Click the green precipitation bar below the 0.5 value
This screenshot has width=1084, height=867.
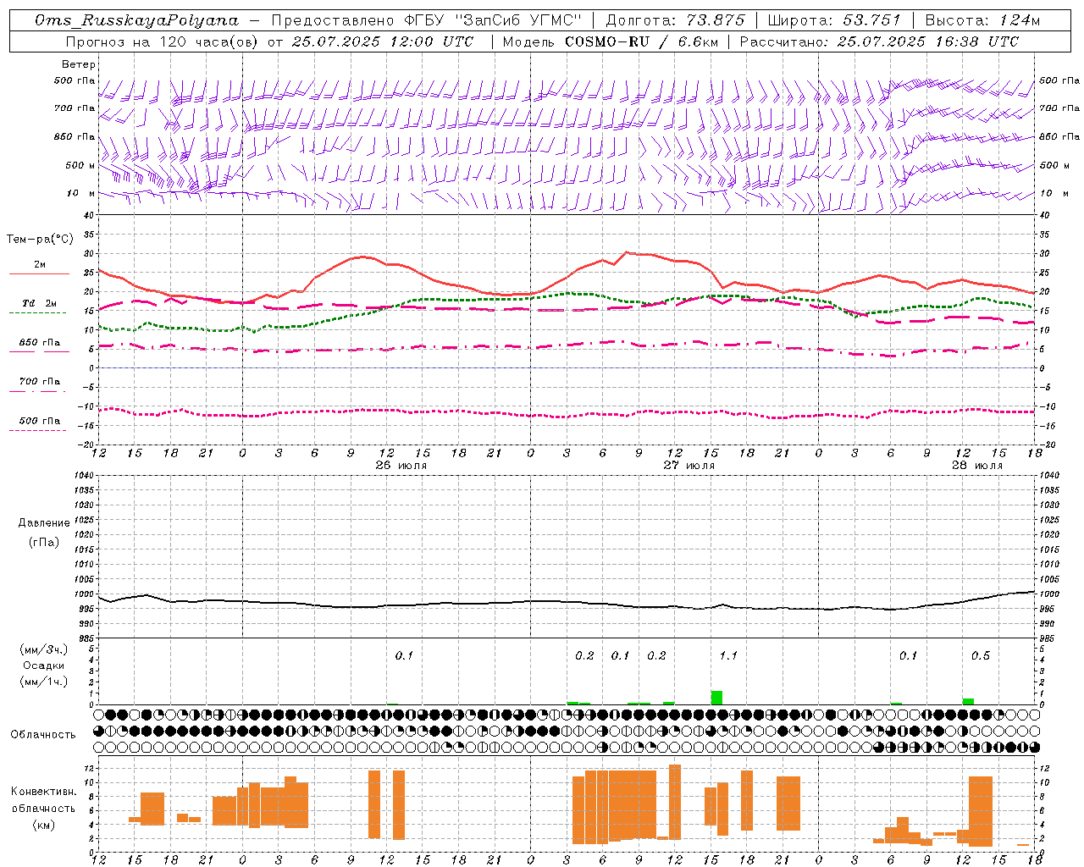(x=969, y=701)
